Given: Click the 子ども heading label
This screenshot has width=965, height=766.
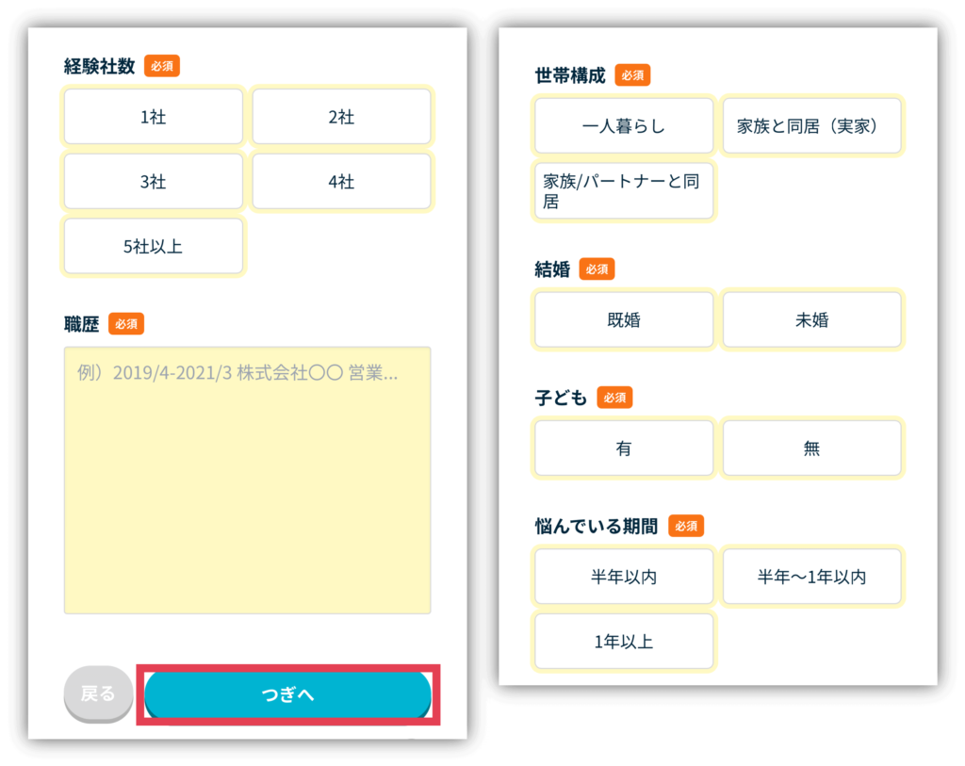Looking at the screenshot, I should (561, 398).
